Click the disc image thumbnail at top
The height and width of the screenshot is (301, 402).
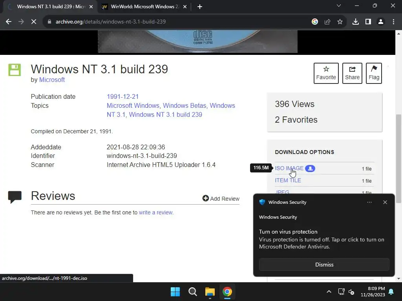coord(198,42)
